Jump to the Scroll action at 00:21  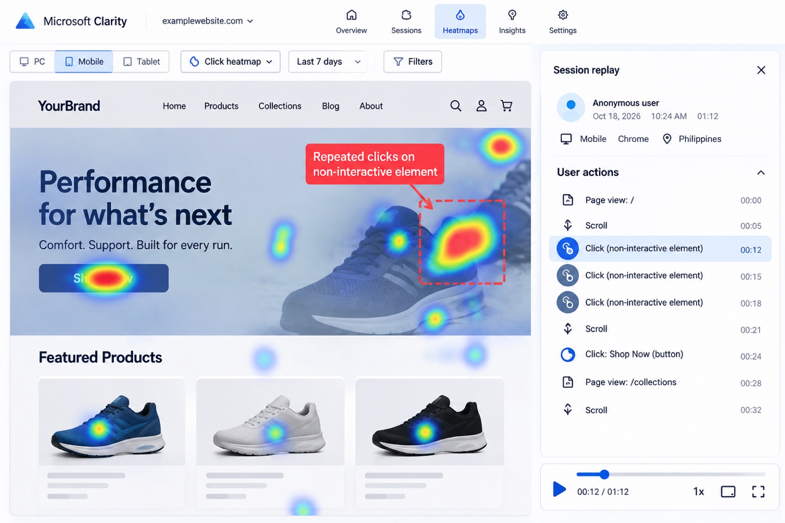(660, 329)
